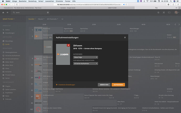Open the activity icon in Plex header

(x=158, y=13)
